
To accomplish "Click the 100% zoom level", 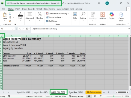I will click(127, 96).
